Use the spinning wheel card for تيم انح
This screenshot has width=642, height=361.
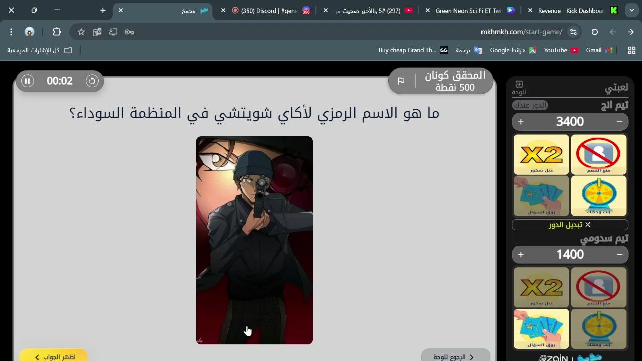point(599,196)
